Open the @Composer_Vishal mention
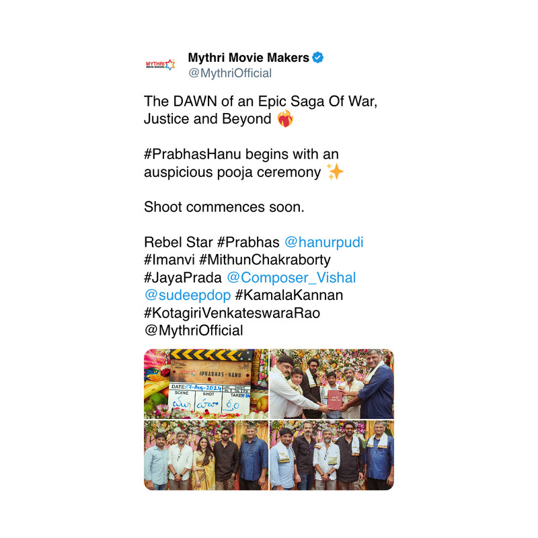This screenshot has height=538, width=538. 291,278
